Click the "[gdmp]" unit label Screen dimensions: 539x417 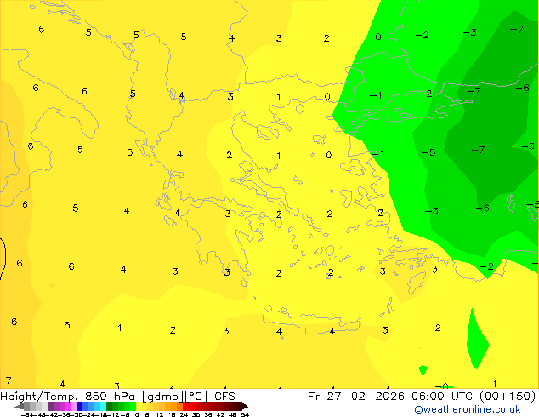(163, 397)
